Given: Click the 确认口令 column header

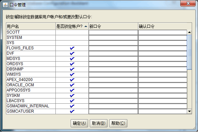Looking at the screenshot, I should coord(162,26).
